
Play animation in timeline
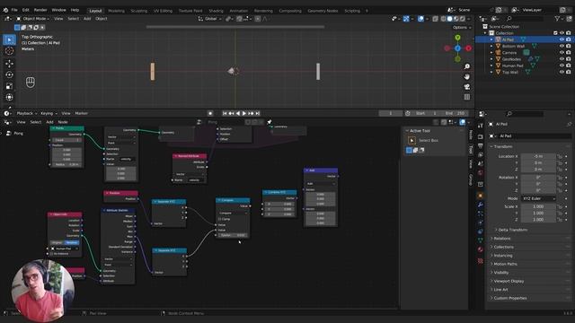click(244, 114)
